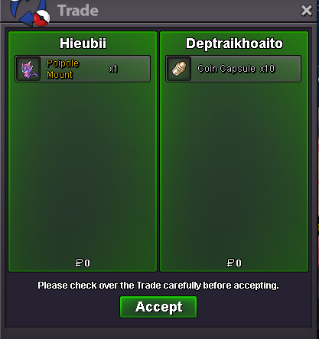
Task: Click the x1 quantity on Poipole Mount
Action: tap(113, 69)
